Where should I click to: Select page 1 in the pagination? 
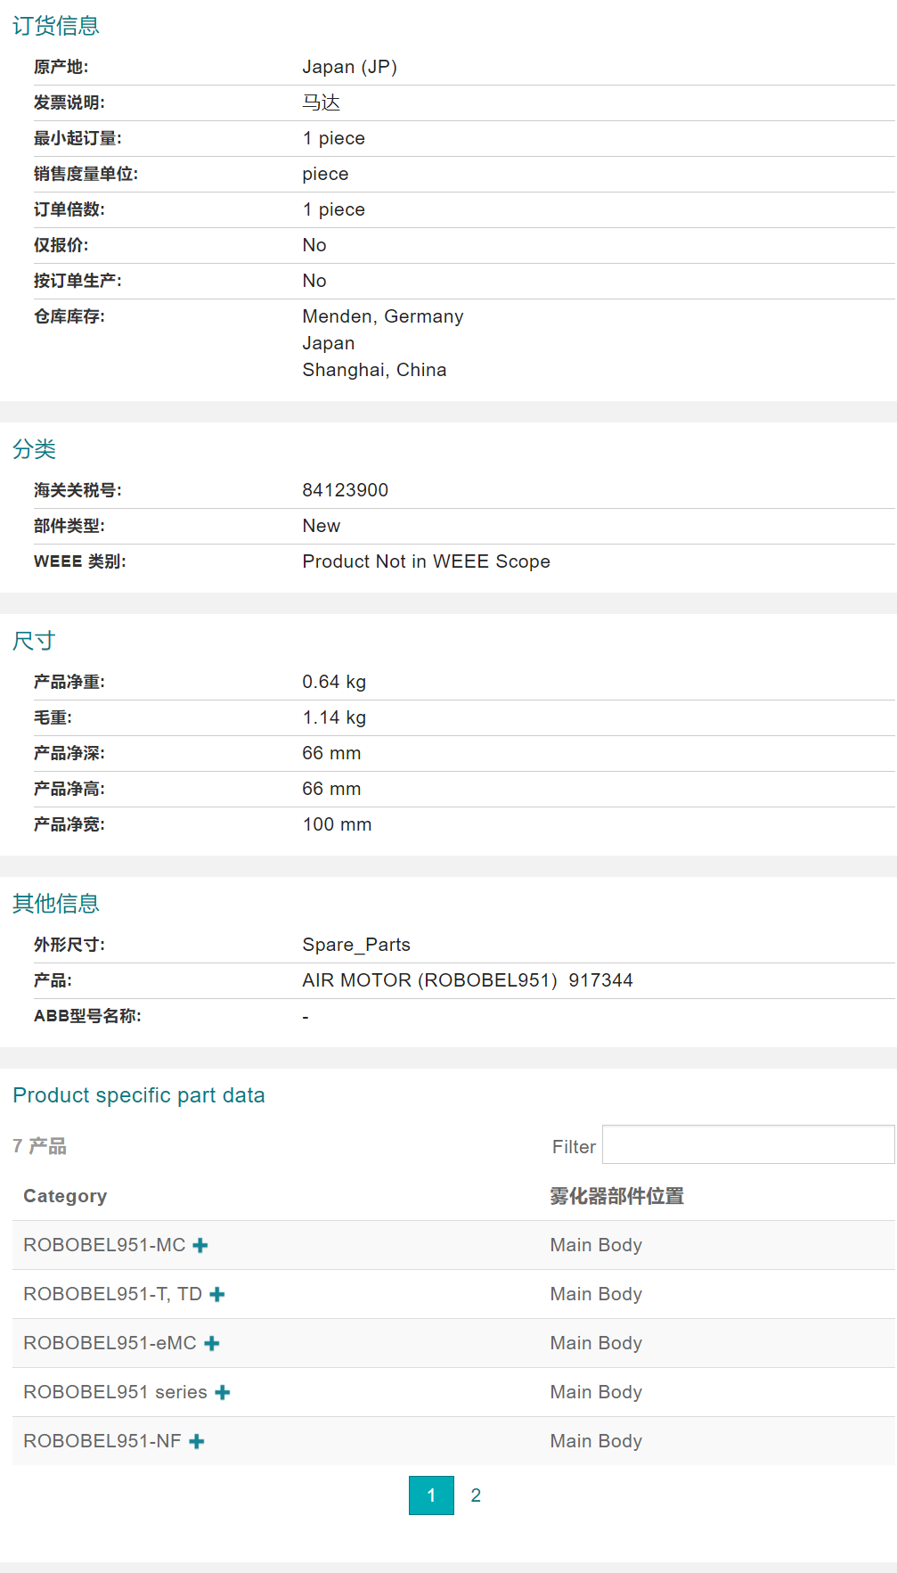(x=431, y=1495)
